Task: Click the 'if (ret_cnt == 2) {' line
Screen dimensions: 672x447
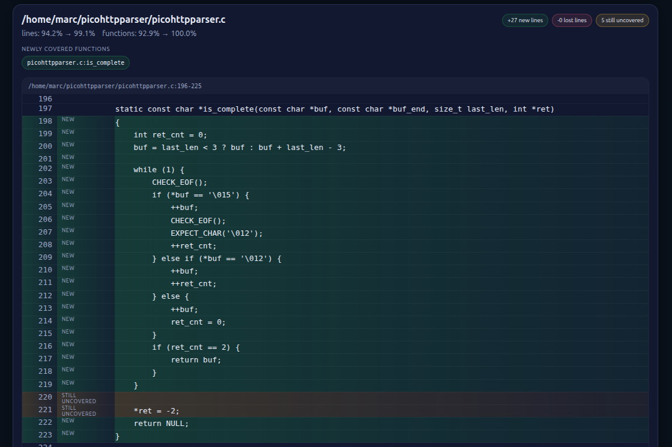Action: (196, 347)
